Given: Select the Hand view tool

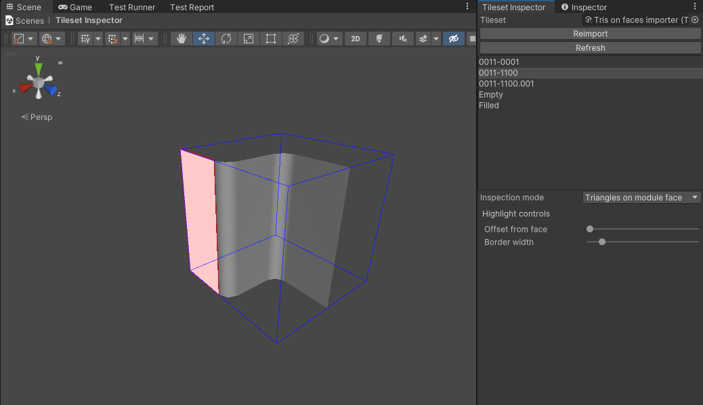Looking at the screenshot, I should click(x=181, y=39).
